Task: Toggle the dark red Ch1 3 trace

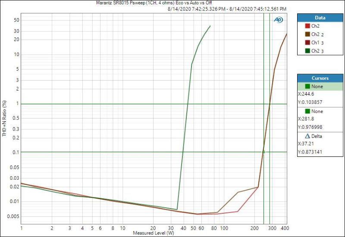Action: [307, 43]
